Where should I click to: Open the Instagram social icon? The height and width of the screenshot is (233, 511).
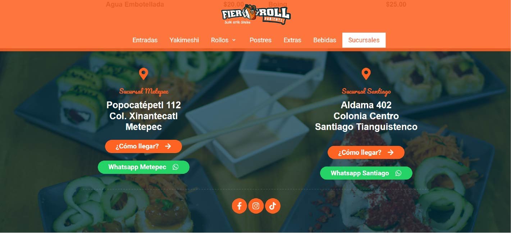(256, 206)
